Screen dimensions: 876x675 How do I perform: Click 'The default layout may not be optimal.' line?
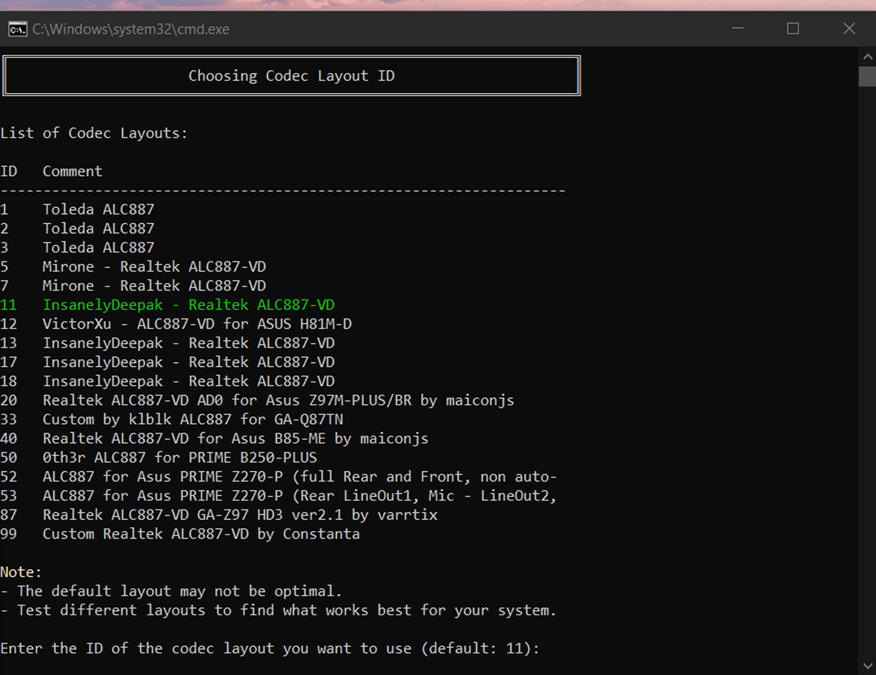[171, 591]
